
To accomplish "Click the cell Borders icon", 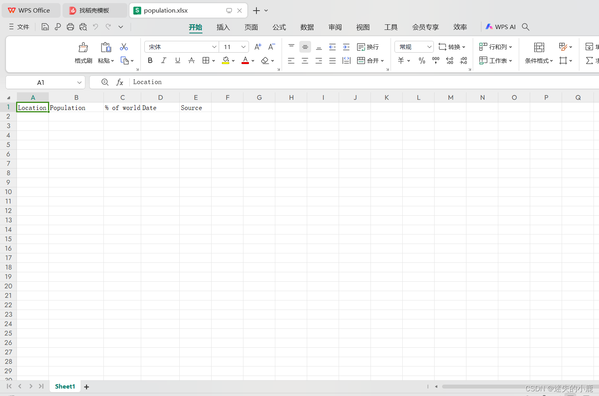I will tap(206, 60).
